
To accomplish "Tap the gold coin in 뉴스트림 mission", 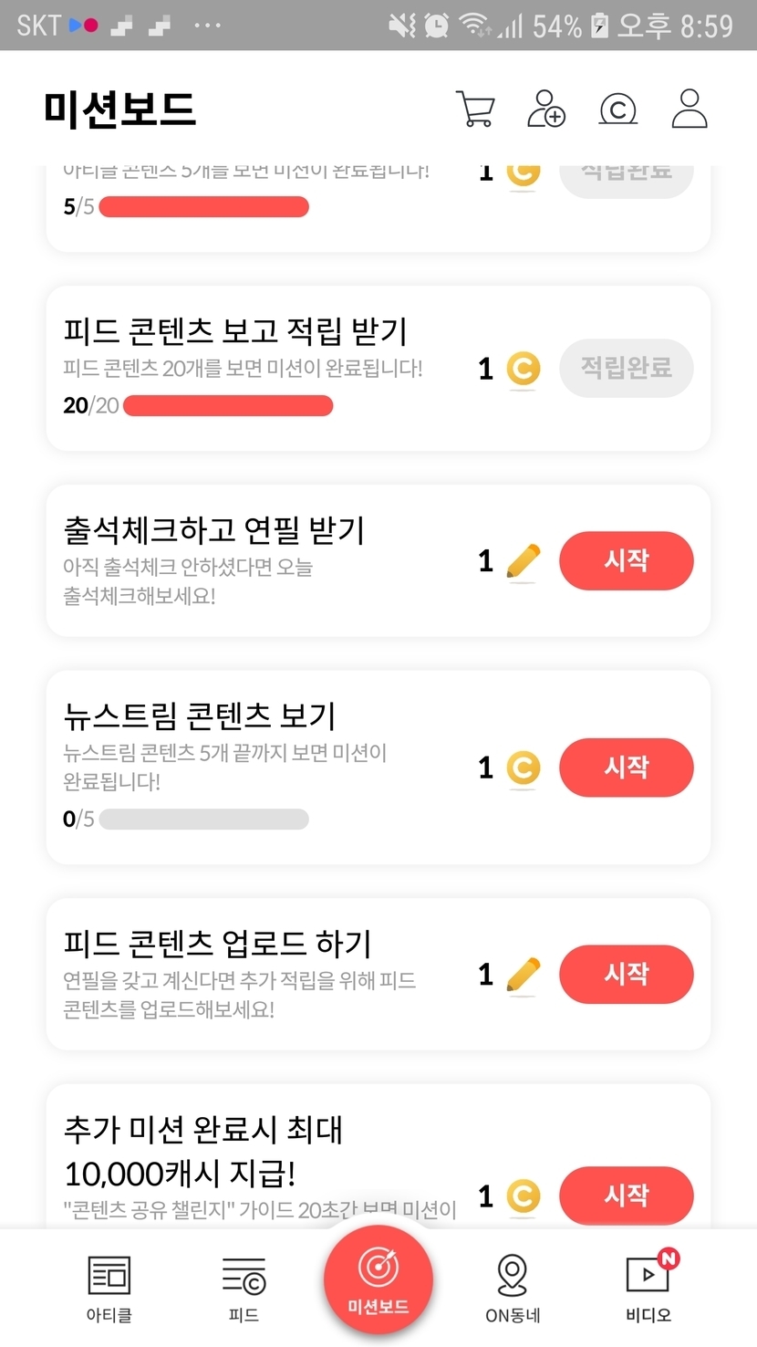I will [x=523, y=768].
